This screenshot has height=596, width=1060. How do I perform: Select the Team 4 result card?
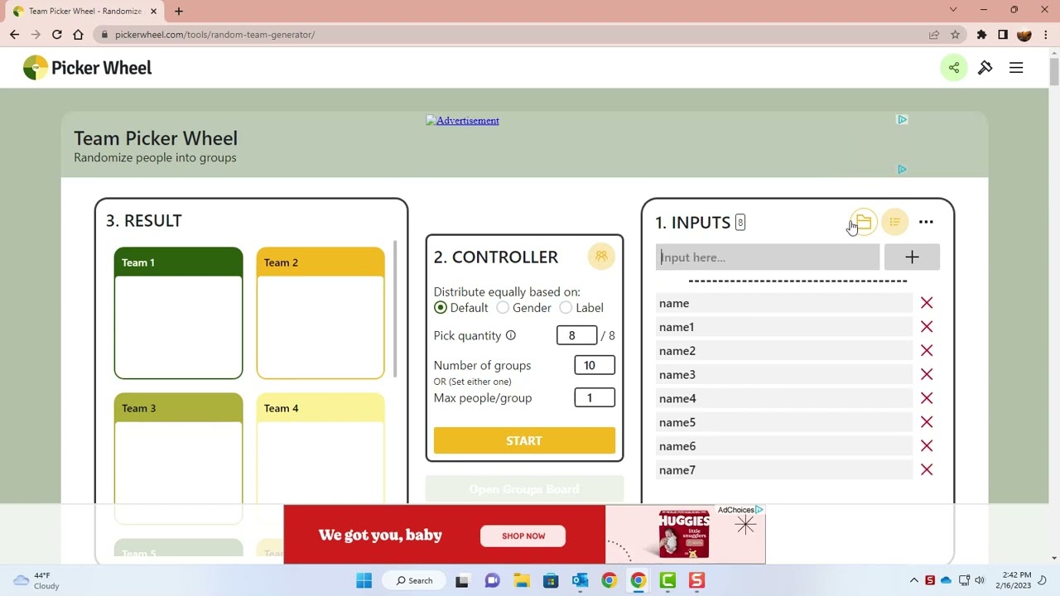point(320,458)
